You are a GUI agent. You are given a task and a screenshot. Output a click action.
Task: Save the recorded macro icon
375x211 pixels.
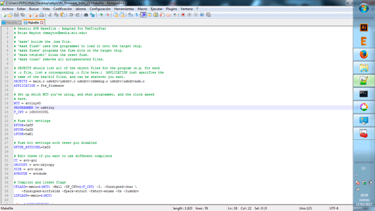click(x=209, y=15)
